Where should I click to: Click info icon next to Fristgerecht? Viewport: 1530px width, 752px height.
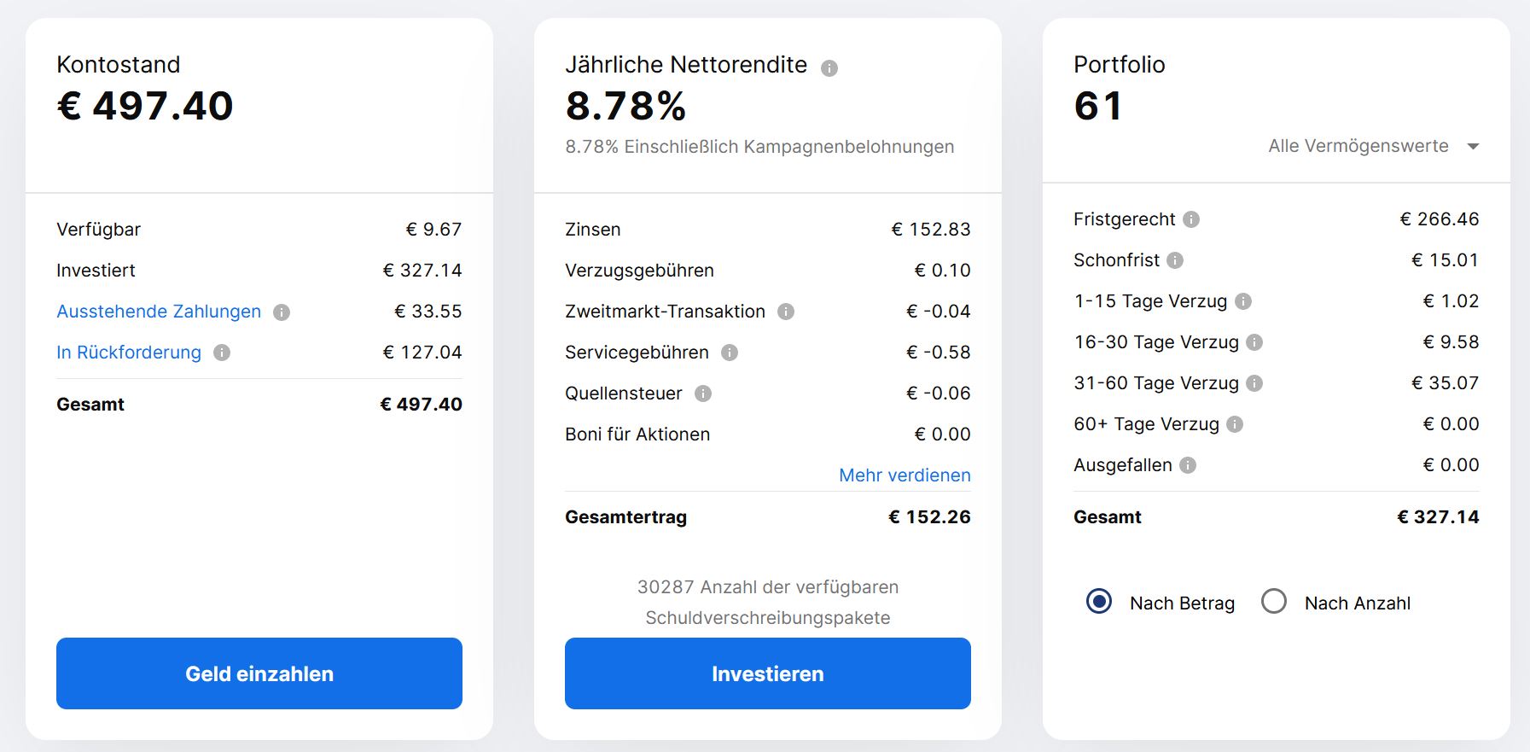[x=1191, y=219]
